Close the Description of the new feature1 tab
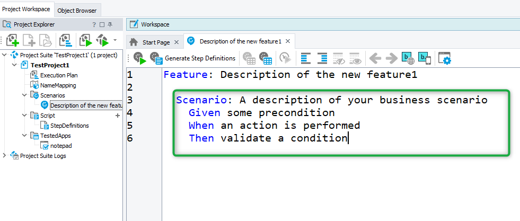This screenshot has height=221, width=520. 288,41
